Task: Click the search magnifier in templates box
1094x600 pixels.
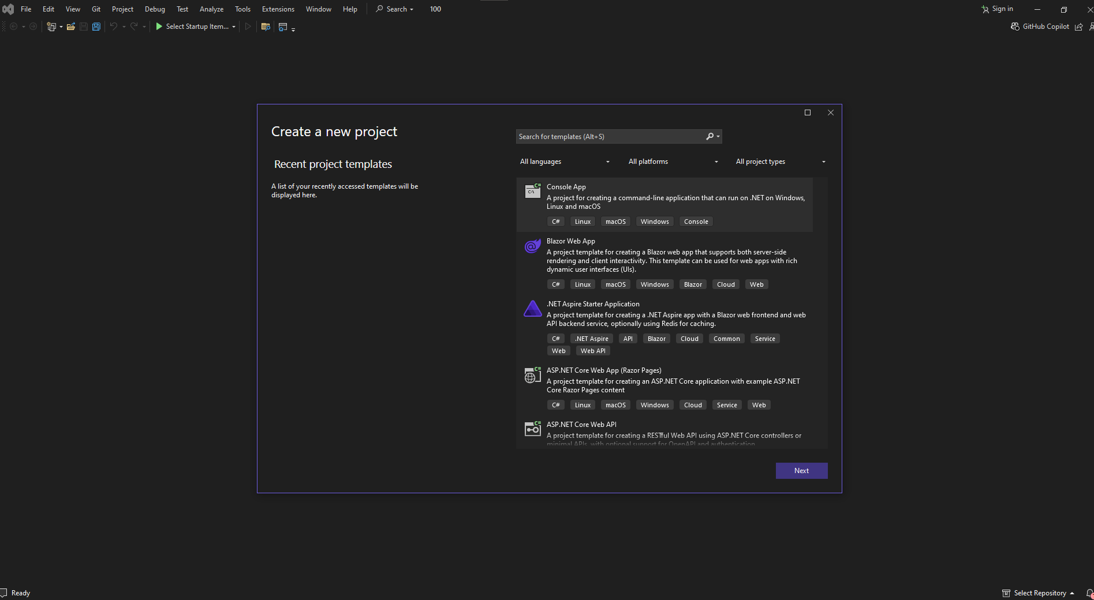Action: [710, 137]
